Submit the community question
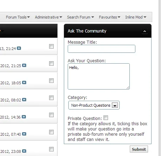 (139, 149)
